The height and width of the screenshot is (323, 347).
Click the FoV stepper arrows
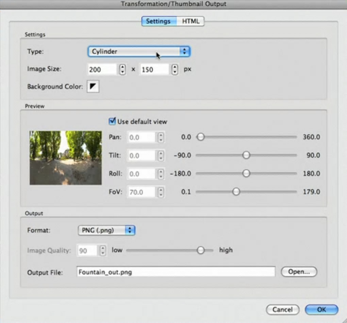(x=161, y=192)
